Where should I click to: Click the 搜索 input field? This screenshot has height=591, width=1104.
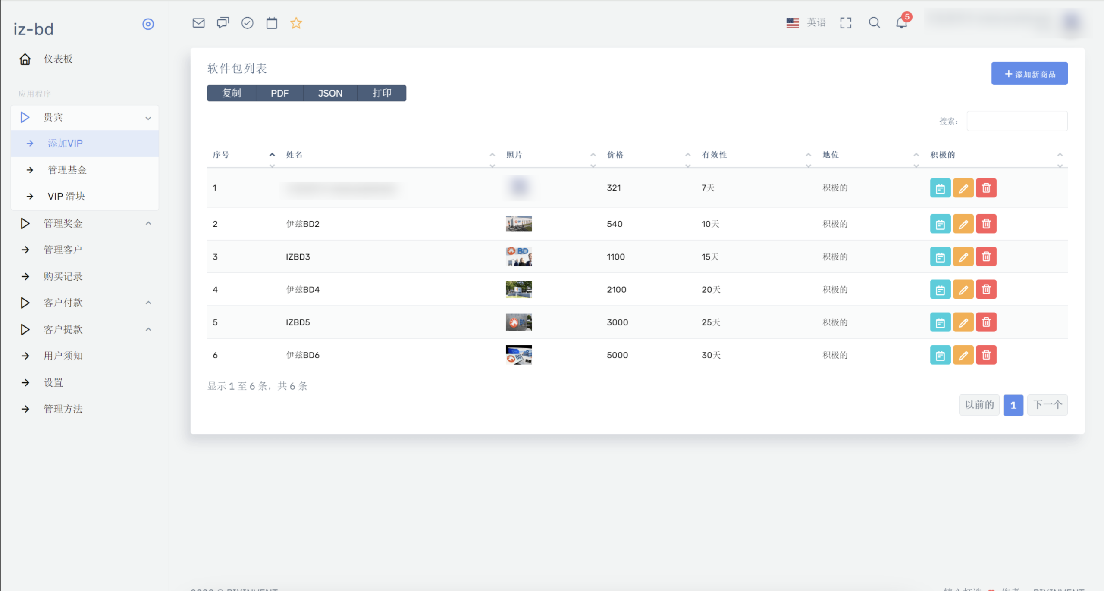coord(1017,121)
